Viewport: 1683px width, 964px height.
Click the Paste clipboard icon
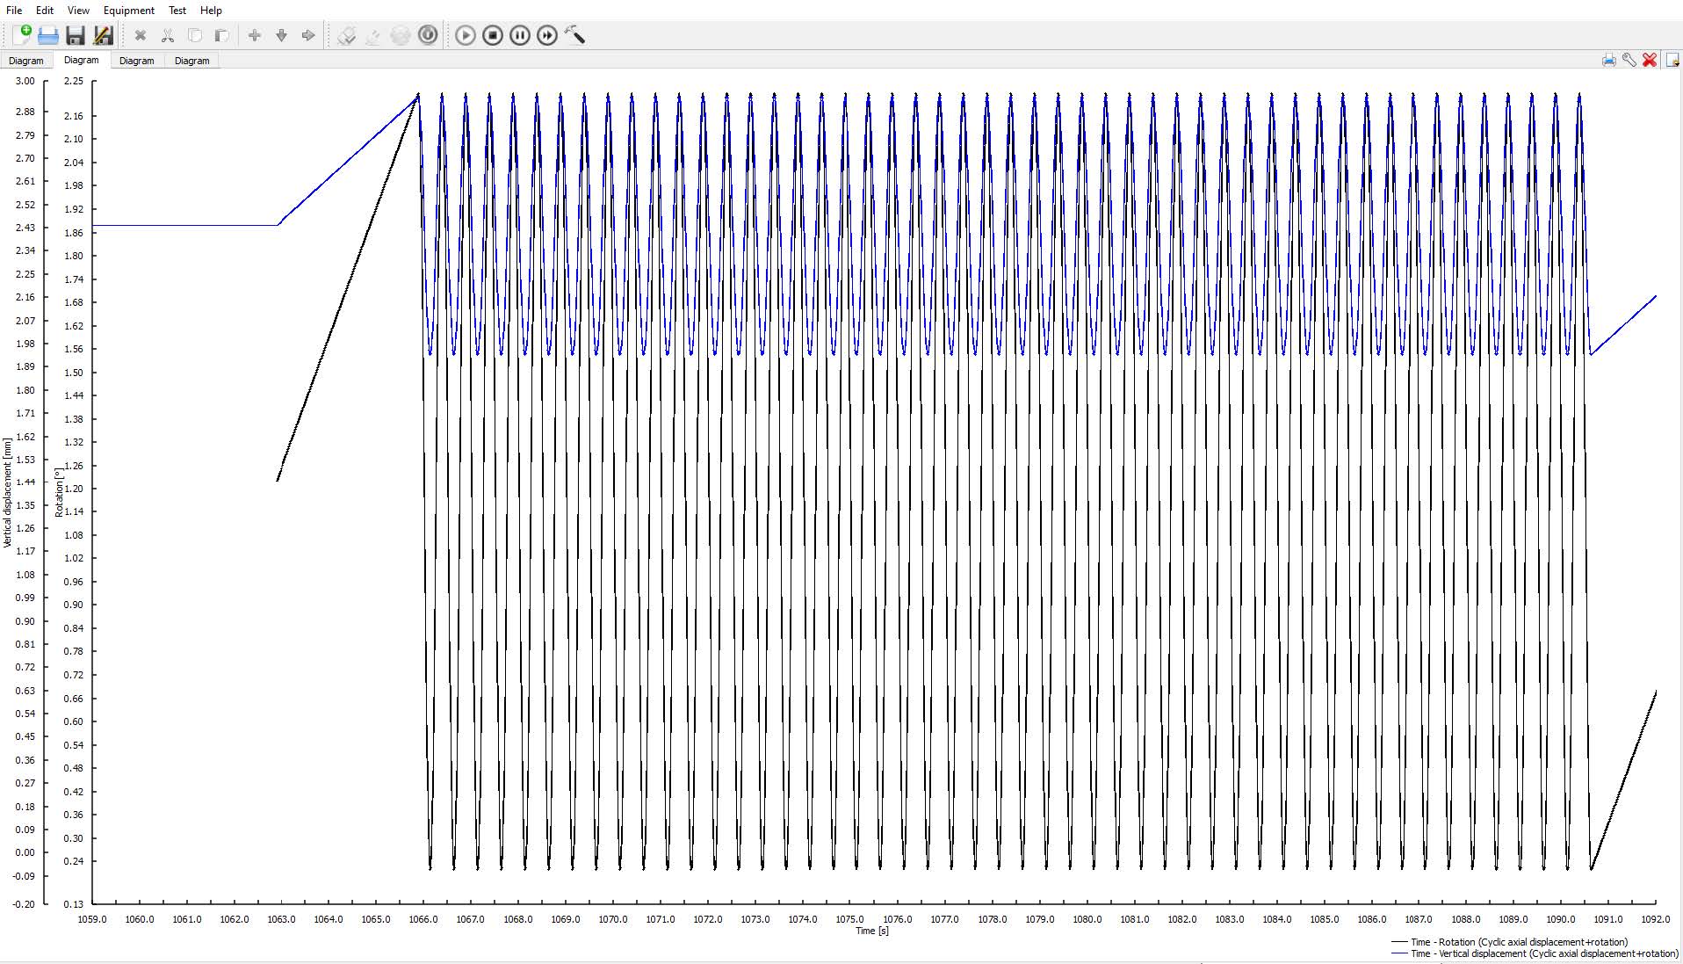(221, 35)
